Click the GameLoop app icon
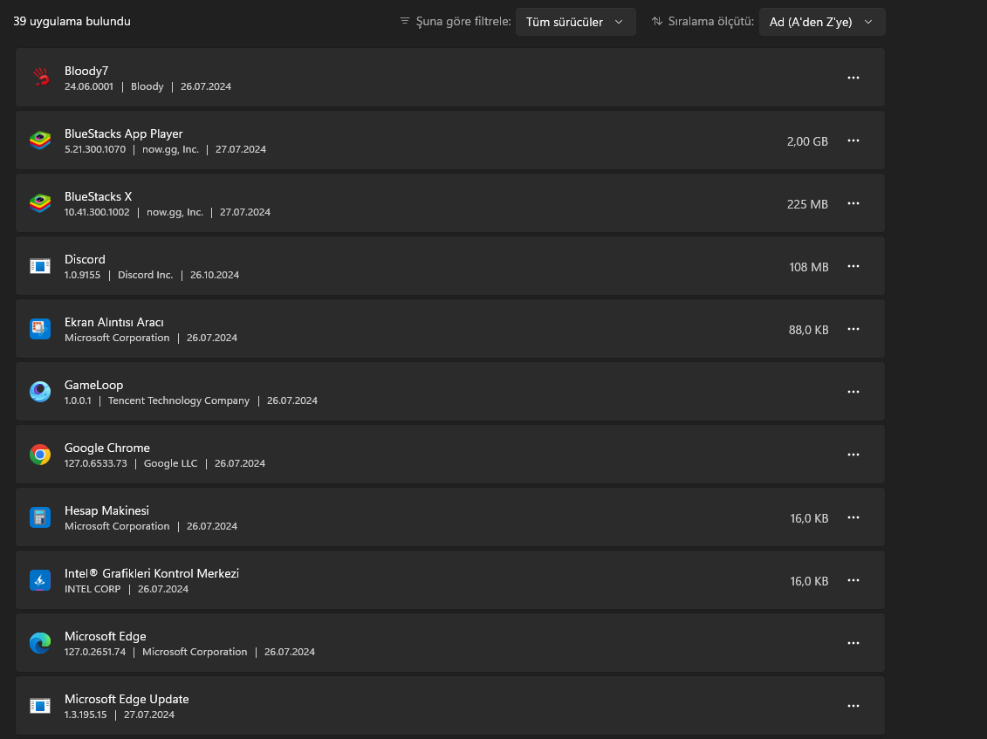987x739 pixels. pyautogui.click(x=40, y=392)
